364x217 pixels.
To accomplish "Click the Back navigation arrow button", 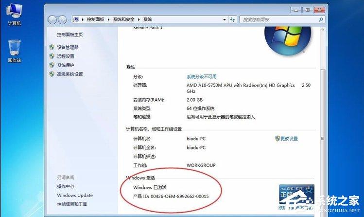I will click(x=52, y=20).
